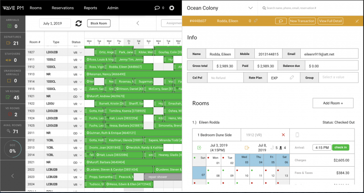This screenshot has height=193, width=364.
Task: Click the mobile phone icon in room row
Action: point(297,135)
